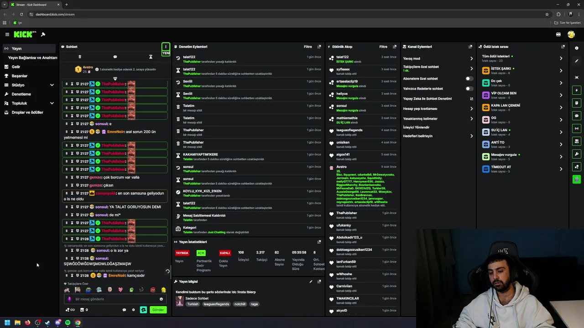
Task: Send the message with the Gönder button
Action: [x=158, y=310]
